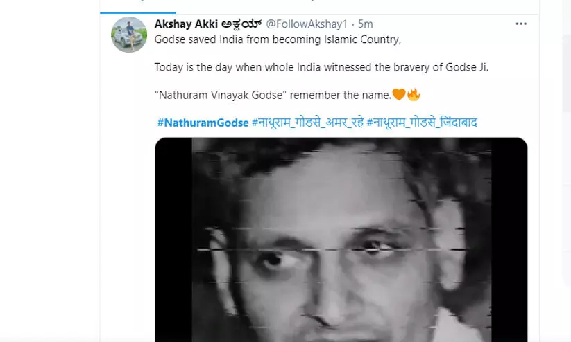
Task: Open Akshay Akki's round profile avatar
Action: coord(129,35)
